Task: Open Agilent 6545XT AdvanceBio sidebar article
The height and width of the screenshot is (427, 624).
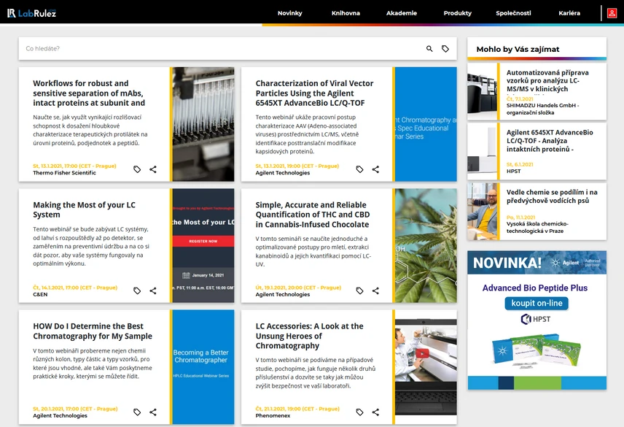Action: click(550, 141)
